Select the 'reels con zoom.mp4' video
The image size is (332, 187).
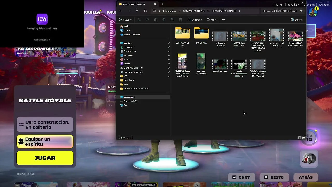pyautogui.click(x=201, y=64)
